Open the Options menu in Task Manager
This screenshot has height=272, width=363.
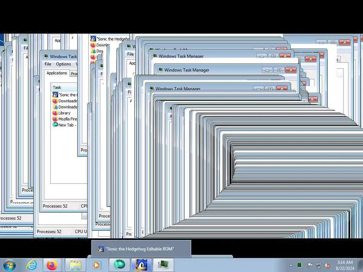click(x=63, y=64)
